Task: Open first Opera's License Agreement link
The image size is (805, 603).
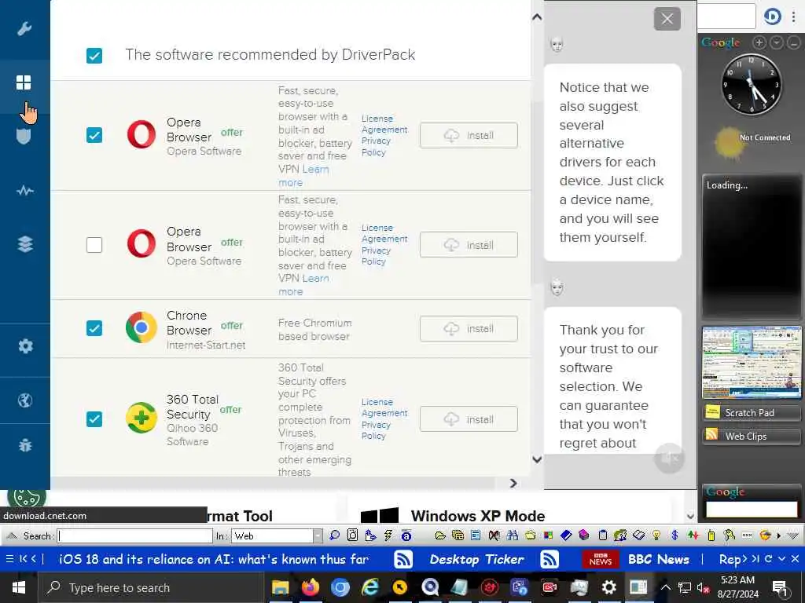Action: tap(384, 124)
